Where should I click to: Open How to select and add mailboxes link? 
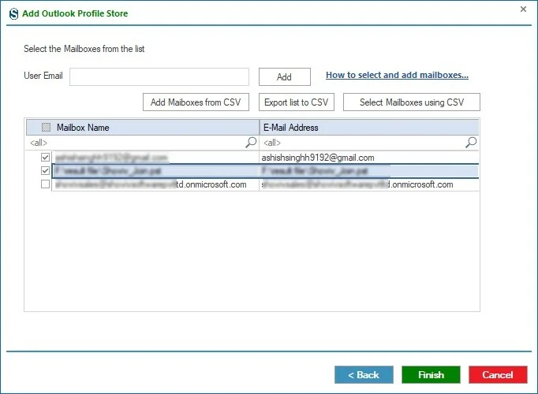(397, 75)
